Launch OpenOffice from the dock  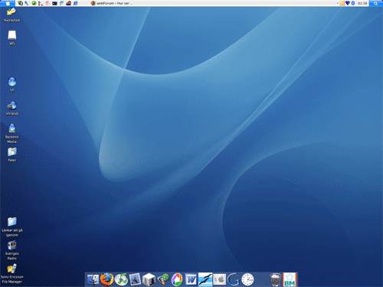pos(205,279)
